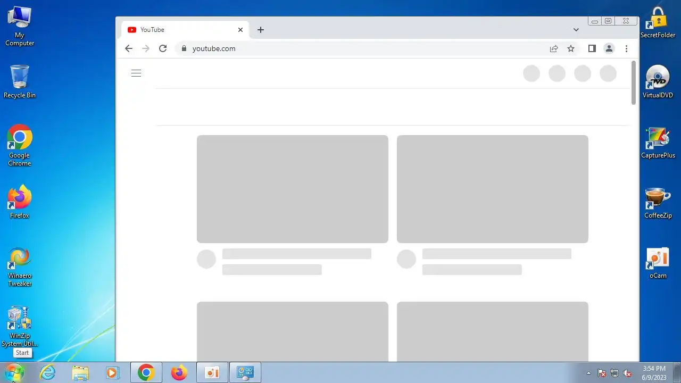This screenshot has height=383, width=681.
Task: Click Chrome's forward navigation arrow
Action: coord(146,48)
